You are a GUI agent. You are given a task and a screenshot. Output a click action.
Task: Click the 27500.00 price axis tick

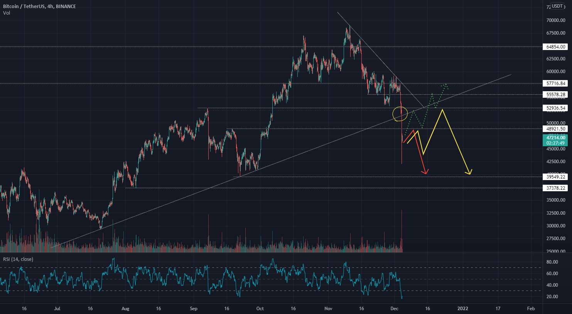556,239
